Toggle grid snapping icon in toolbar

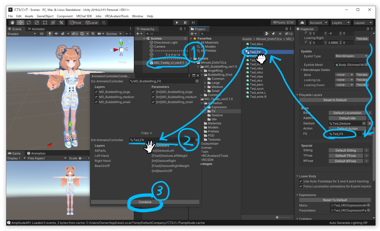pos(104,23)
